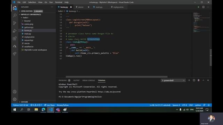Screen dimensions: 223x125
Task: Select Python 3.8.5 32-bit interpreter
Action: pos(21,105)
